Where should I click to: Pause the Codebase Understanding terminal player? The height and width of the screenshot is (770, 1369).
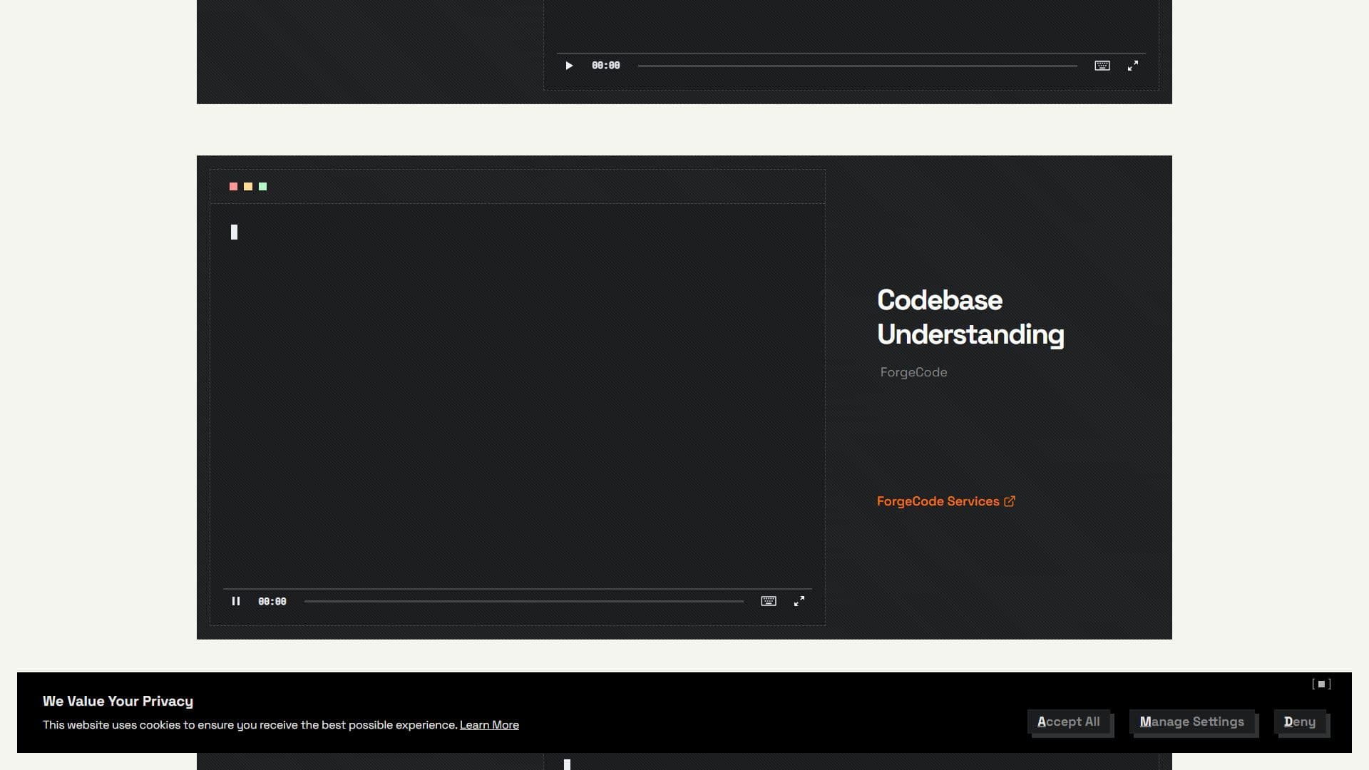(236, 601)
